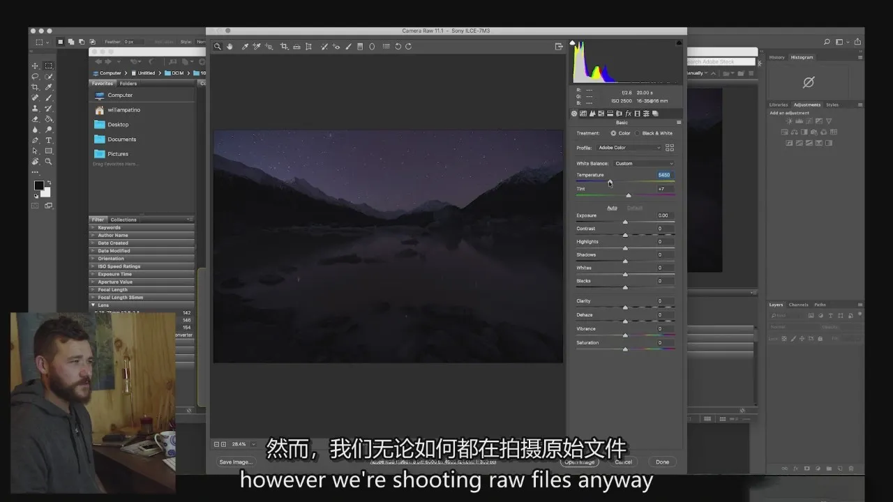This screenshot has height=502, width=893.
Task: Select the Graduated Filter tool
Action: [x=360, y=47]
